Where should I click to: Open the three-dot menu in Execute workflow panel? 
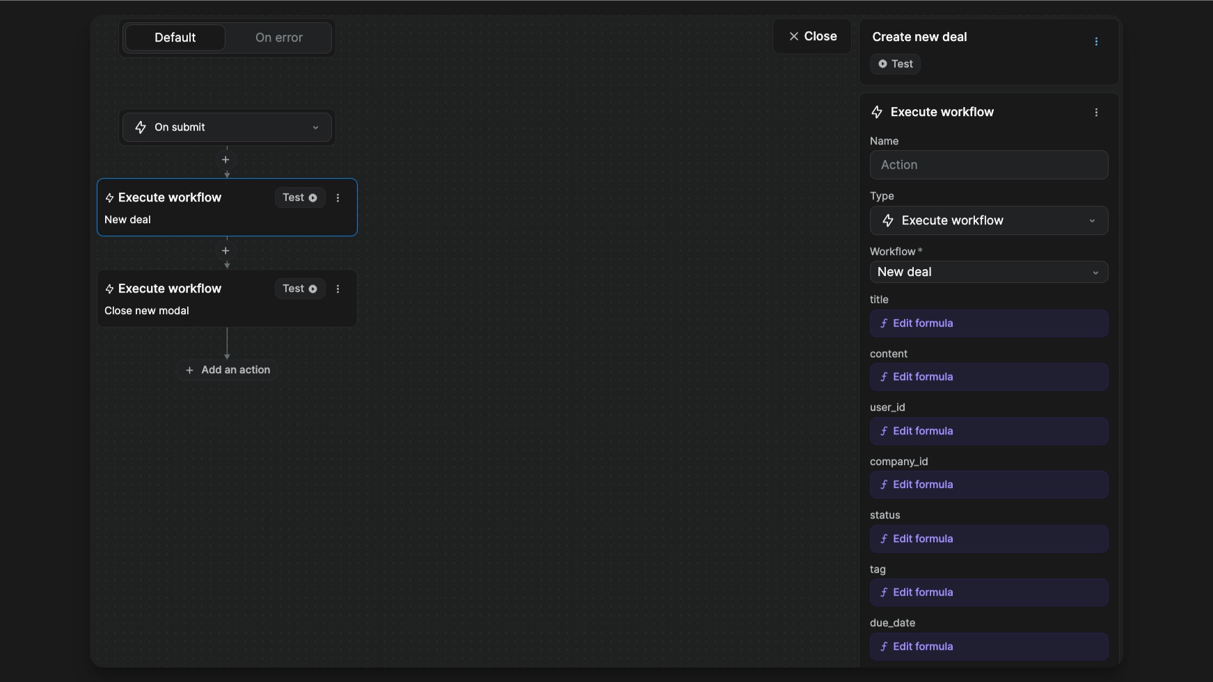1097,112
